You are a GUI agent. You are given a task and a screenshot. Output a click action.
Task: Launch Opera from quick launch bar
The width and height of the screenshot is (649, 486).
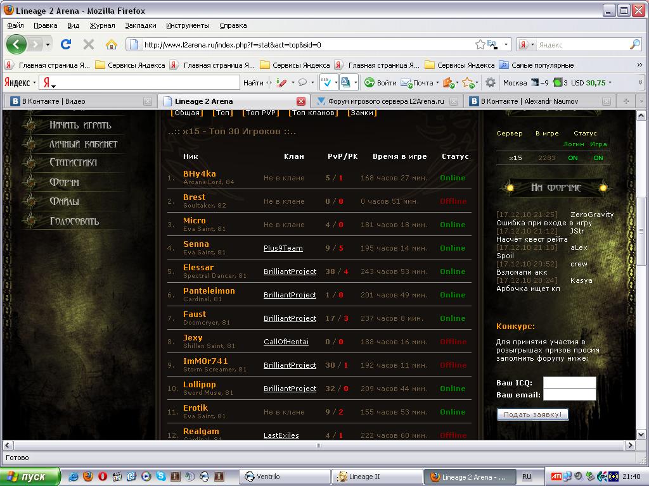pos(102,477)
